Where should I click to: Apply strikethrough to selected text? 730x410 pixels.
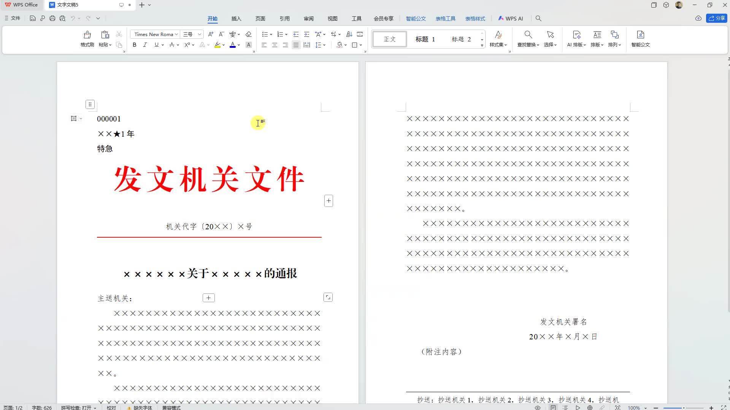(x=172, y=45)
